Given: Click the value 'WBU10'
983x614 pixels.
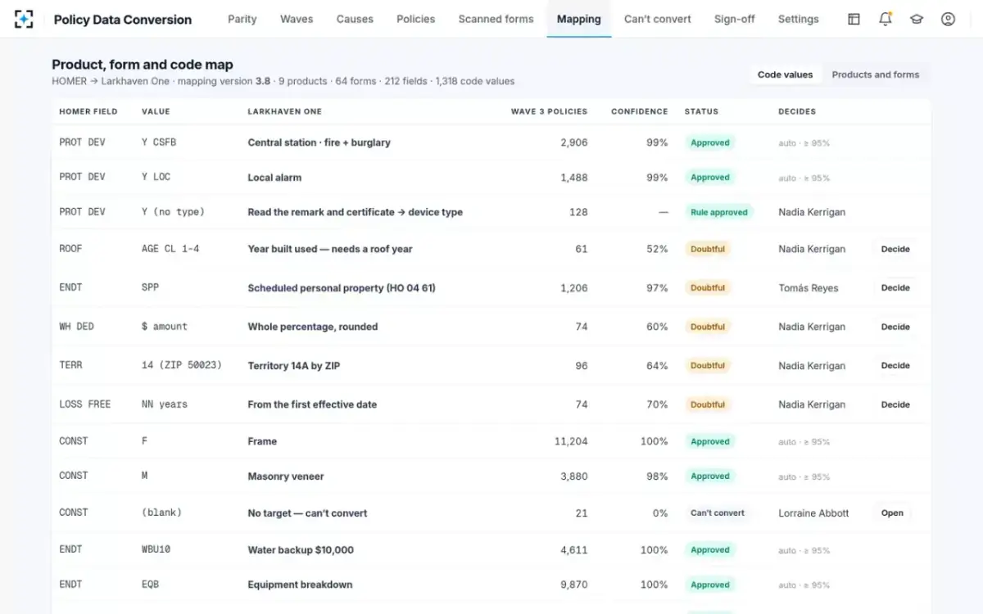Looking at the screenshot, I should (156, 549).
